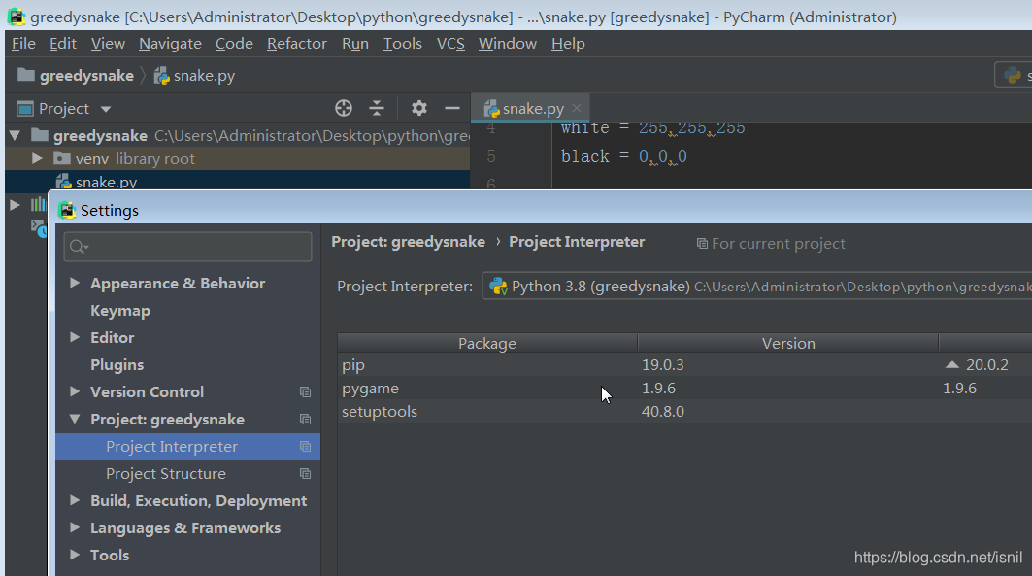The image size is (1032, 576).
Task: Open the Project panel gear settings icon
Action: click(419, 108)
